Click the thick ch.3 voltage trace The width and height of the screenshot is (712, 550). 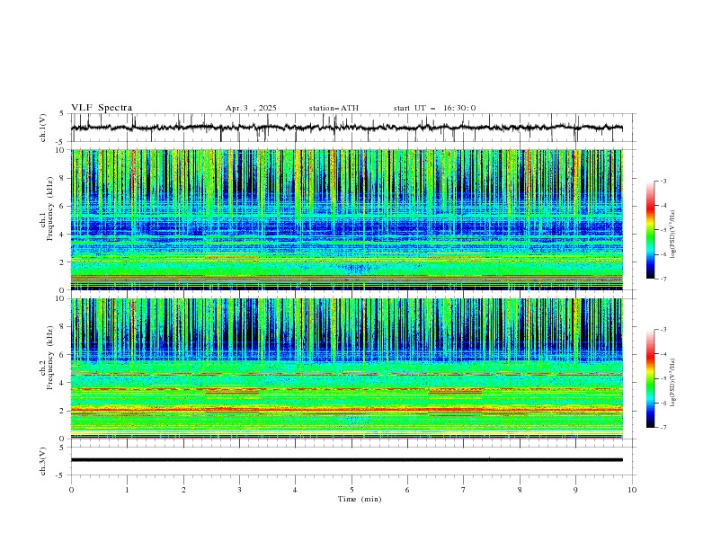347,460
